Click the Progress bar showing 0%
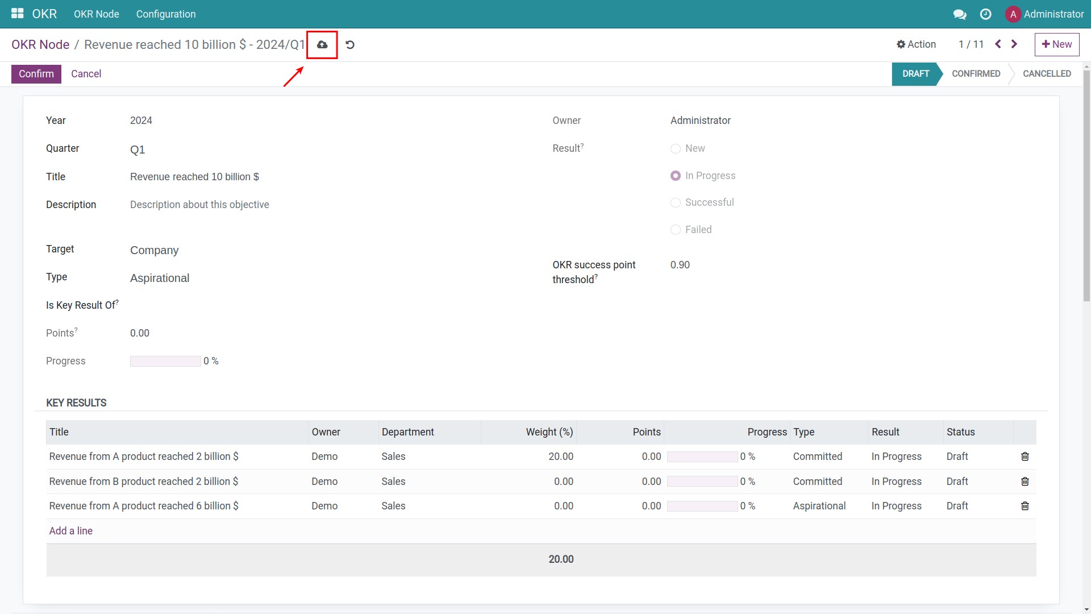Image resolution: width=1091 pixels, height=614 pixels. [x=165, y=360]
